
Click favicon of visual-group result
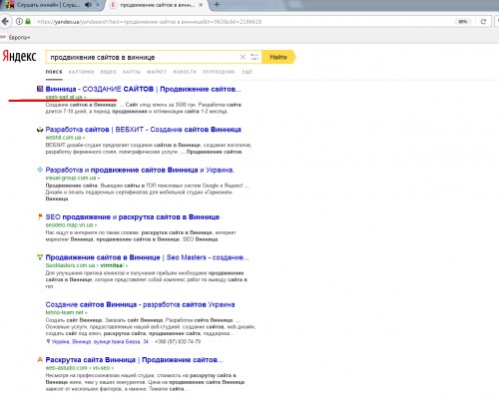pos(40,170)
